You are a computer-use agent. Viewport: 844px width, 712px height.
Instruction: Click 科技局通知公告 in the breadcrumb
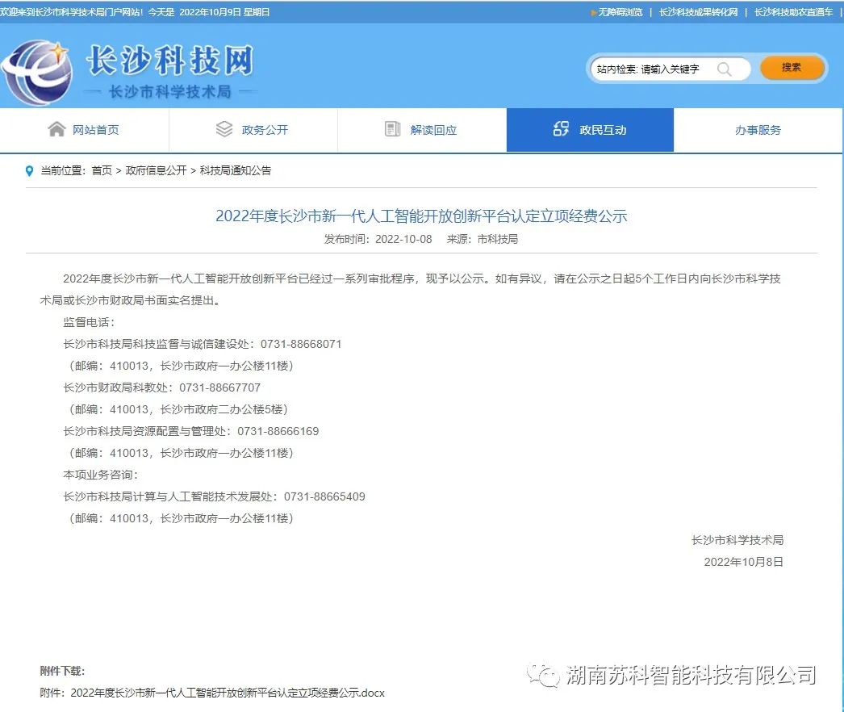(x=236, y=171)
